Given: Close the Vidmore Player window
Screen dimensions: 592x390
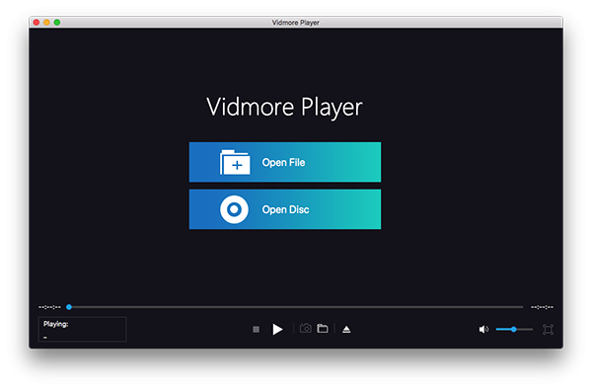Looking at the screenshot, I should 37,23.
